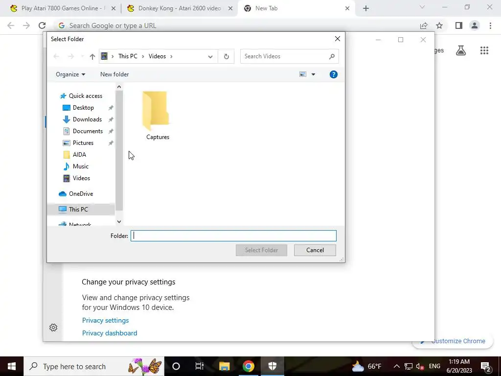This screenshot has width=501, height=376.
Task: Close the Donkey Kong tab
Action: [x=230, y=9]
